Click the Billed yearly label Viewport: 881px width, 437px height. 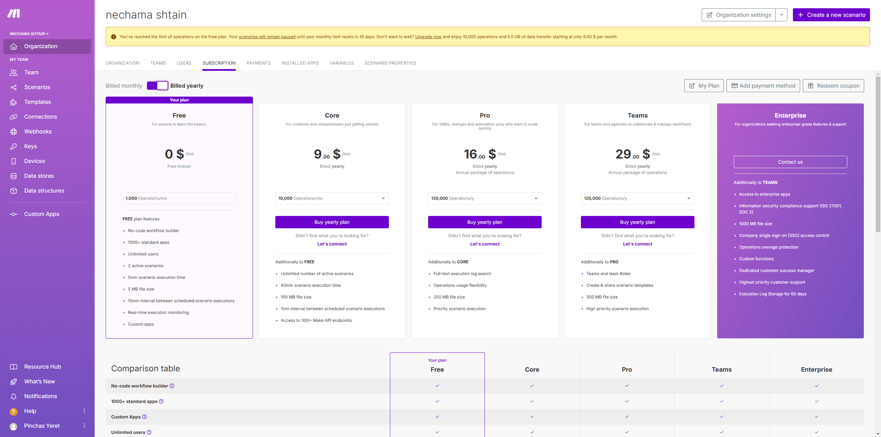[x=187, y=86]
